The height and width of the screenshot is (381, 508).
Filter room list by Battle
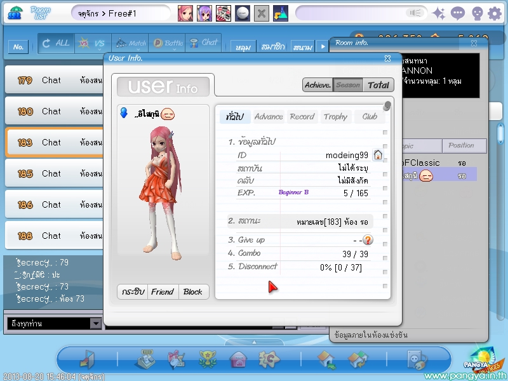pos(167,43)
